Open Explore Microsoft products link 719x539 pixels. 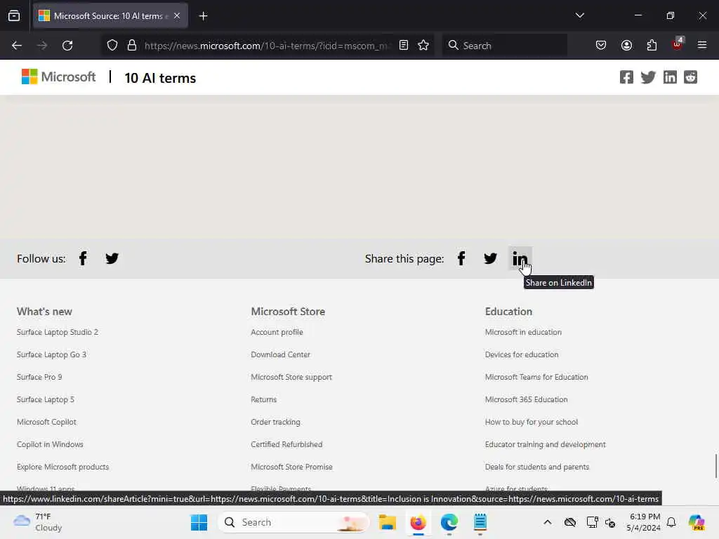coord(62,467)
